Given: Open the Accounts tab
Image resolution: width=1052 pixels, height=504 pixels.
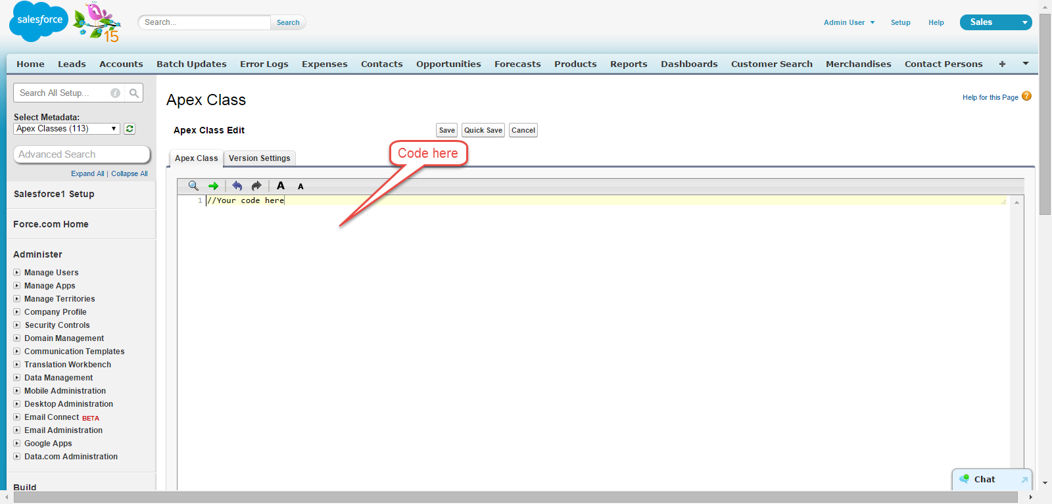Looking at the screenshot, I should 121,64.
